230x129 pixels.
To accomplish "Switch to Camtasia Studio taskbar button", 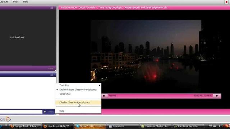I will [155, 126].
